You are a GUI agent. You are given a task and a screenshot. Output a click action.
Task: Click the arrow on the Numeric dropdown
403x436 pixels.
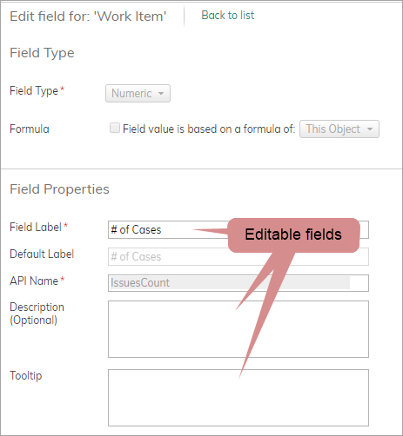pos(161,94)
